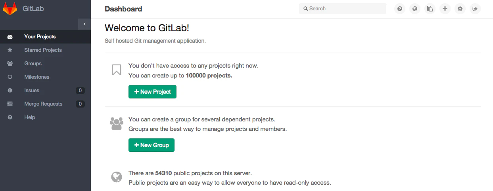Click the list icon beside Merge Requests
This screenshot has height=191, width=493.
tap(10, 104)
